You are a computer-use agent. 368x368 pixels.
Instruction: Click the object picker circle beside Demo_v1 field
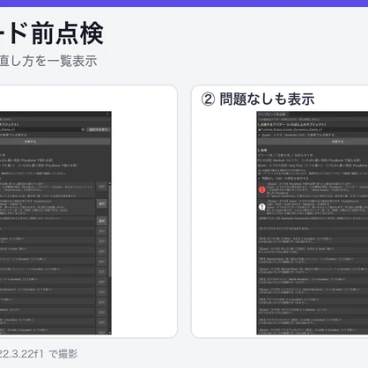(83, 129)
